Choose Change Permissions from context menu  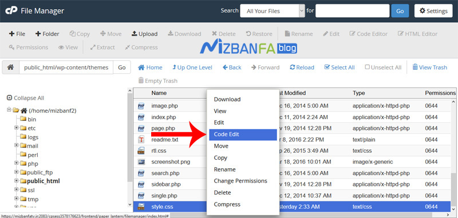[243, 181]
